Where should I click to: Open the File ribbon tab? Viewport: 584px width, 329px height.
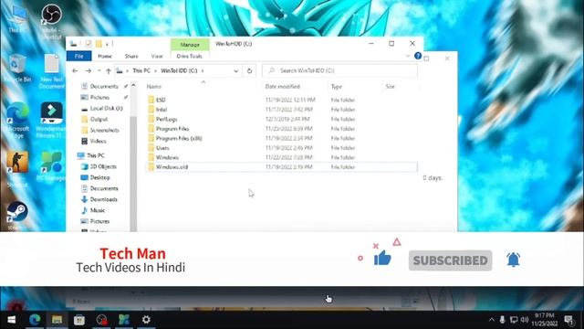click(x=79, y=57)
